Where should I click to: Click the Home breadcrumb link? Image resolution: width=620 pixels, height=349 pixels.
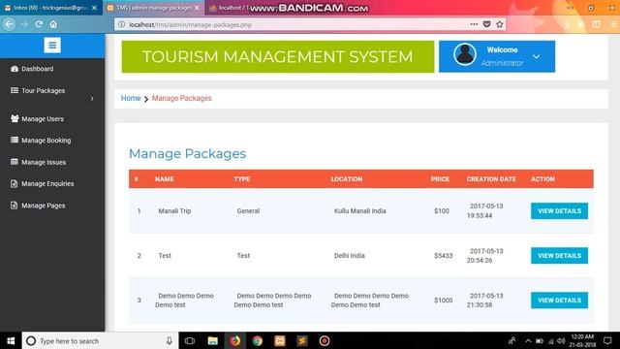tap(131, 98)
